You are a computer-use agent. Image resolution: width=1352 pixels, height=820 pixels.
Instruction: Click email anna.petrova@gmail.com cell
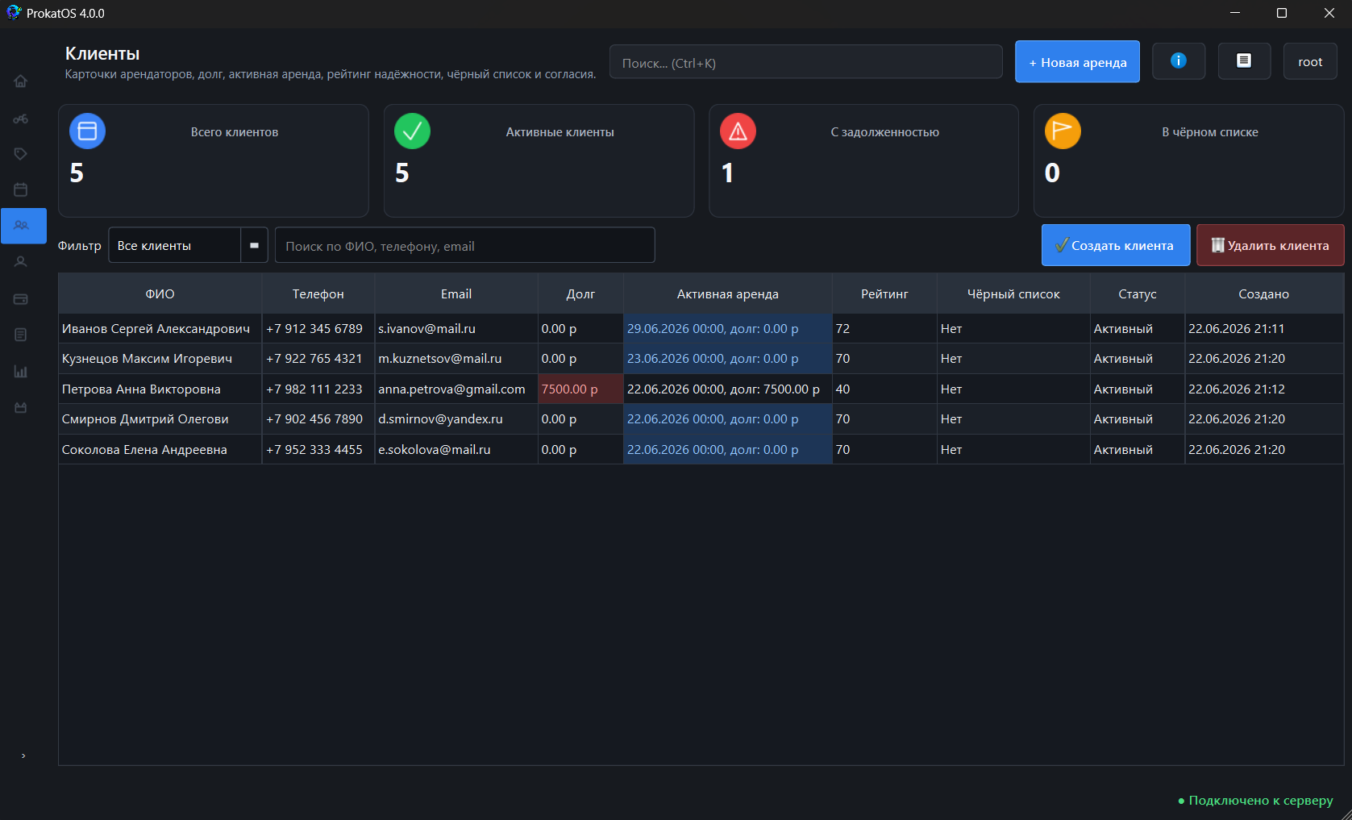[456, 389]
